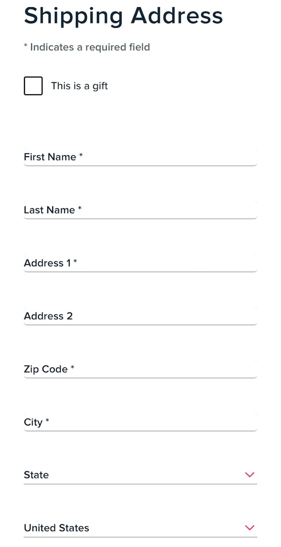This screenshot has height=547, width=281.
Task: Click the "This is a gift" text label
Action: tap(79, 86)
